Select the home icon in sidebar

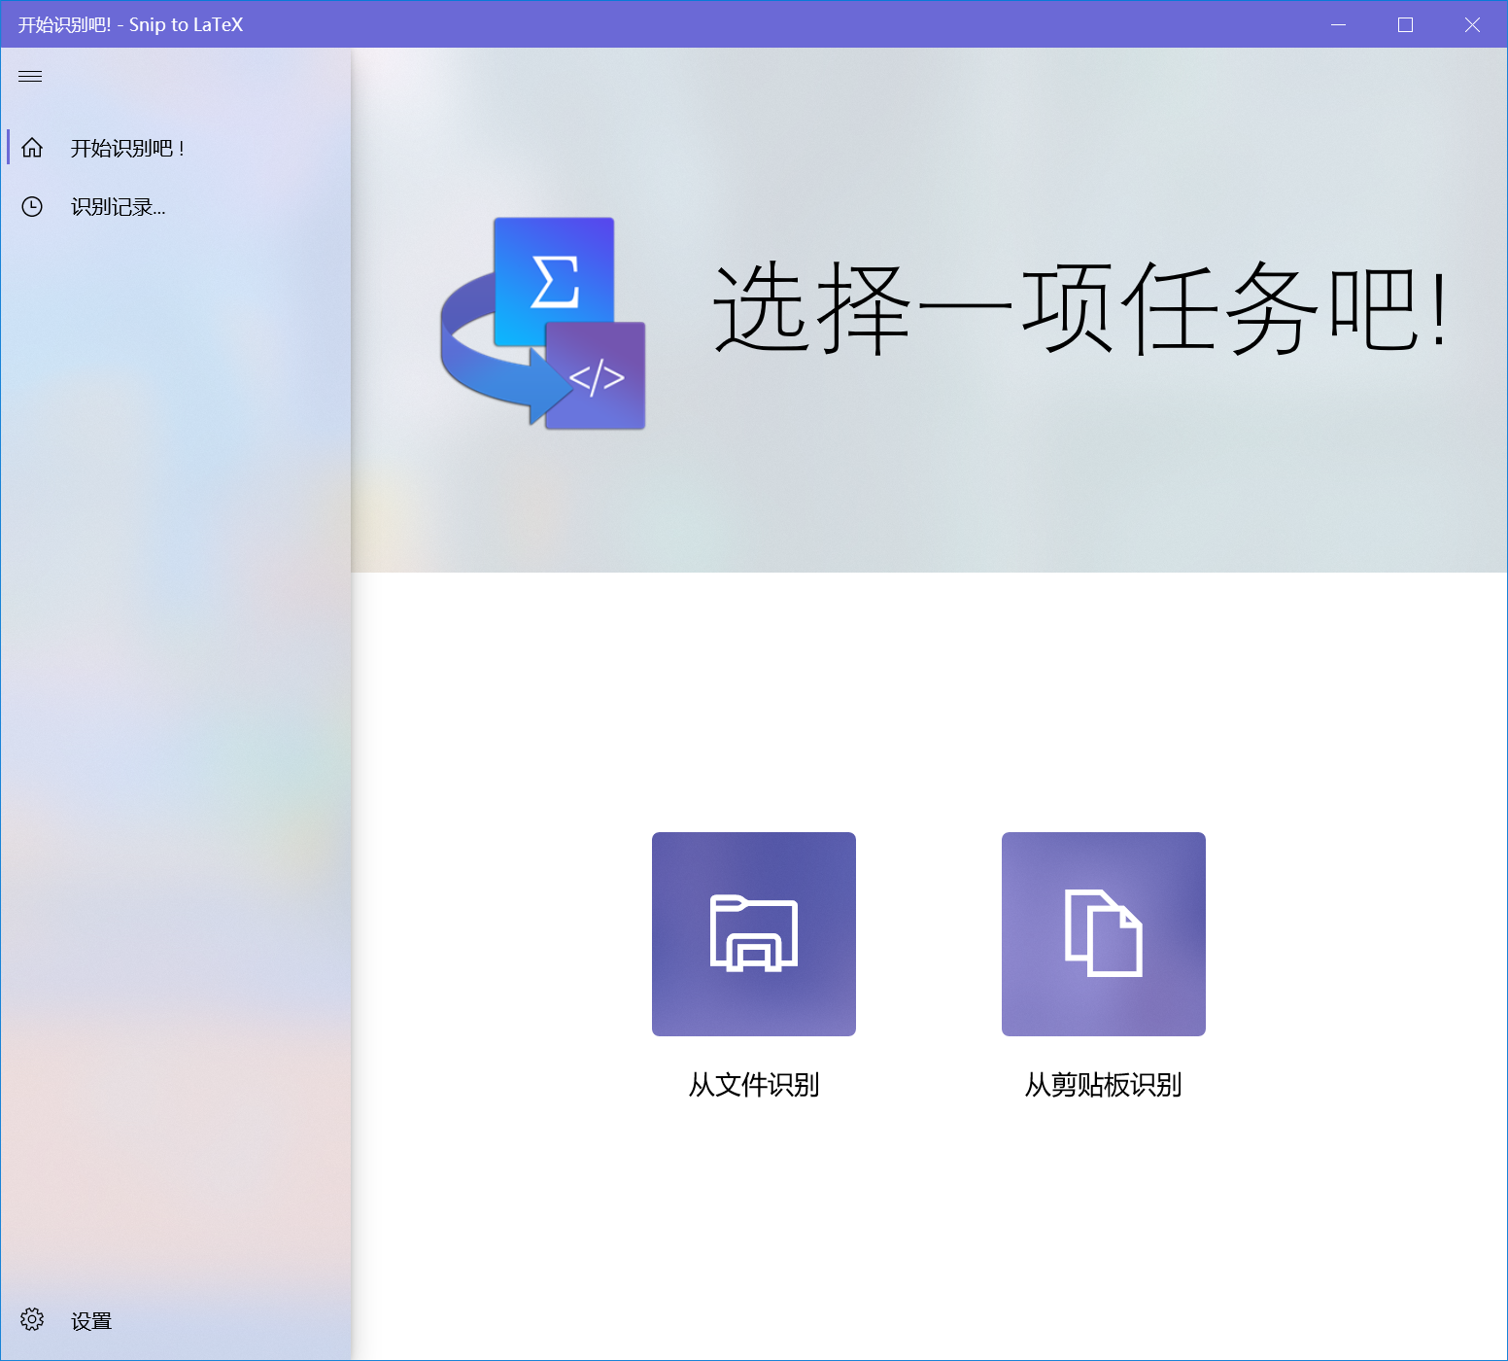[x=32, y=148]
